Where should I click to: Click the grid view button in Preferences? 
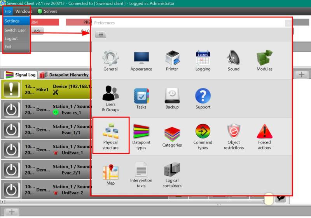click(x=100, y=35)
